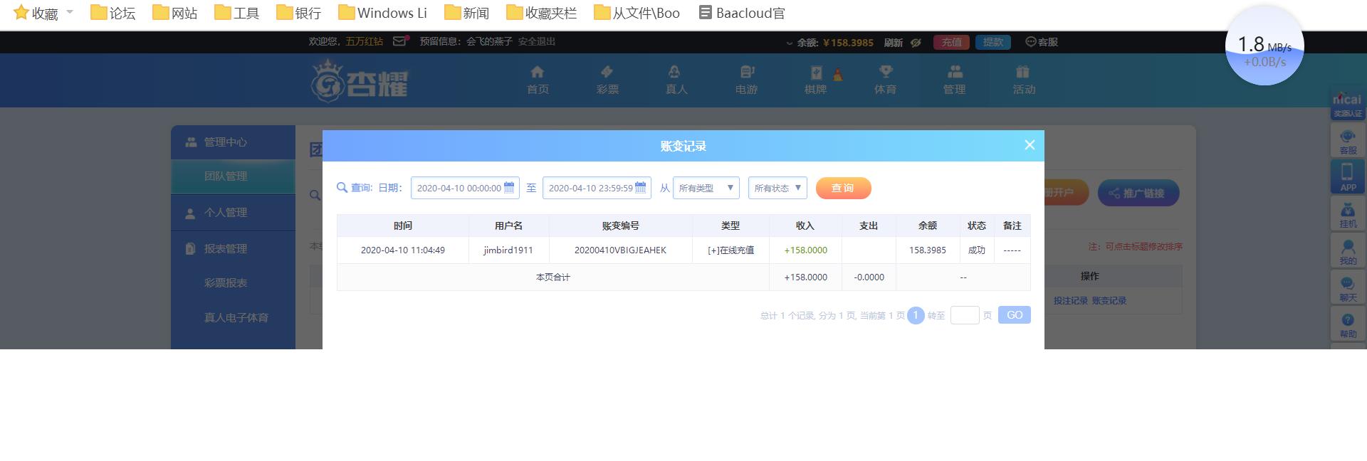Open the 挂机 sidebar icon
The image size is (1367, 461).
1348,214
